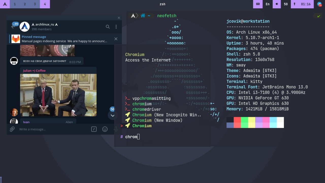Click the keyboard icon in top bar

click(x=258, y=4)
